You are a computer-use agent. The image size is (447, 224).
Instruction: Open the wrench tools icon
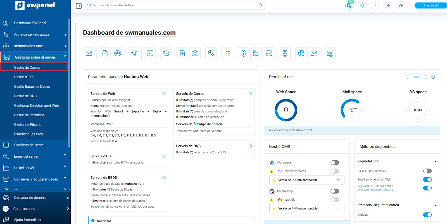[x=211, y=53]
